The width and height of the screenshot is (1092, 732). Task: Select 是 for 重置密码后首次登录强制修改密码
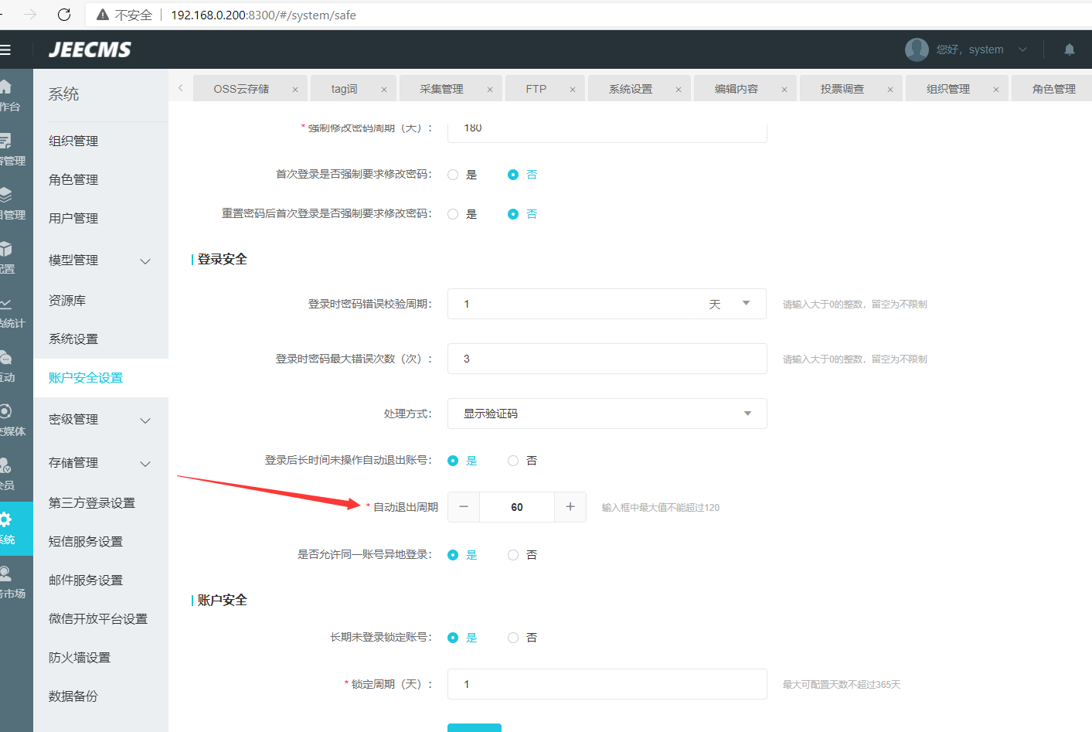tap(453, 214)
